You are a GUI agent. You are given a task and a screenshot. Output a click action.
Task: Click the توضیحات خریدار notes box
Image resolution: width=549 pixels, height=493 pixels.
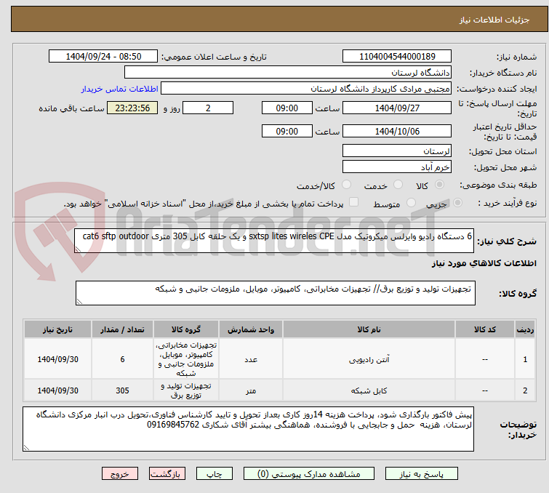tap(248, 429)
